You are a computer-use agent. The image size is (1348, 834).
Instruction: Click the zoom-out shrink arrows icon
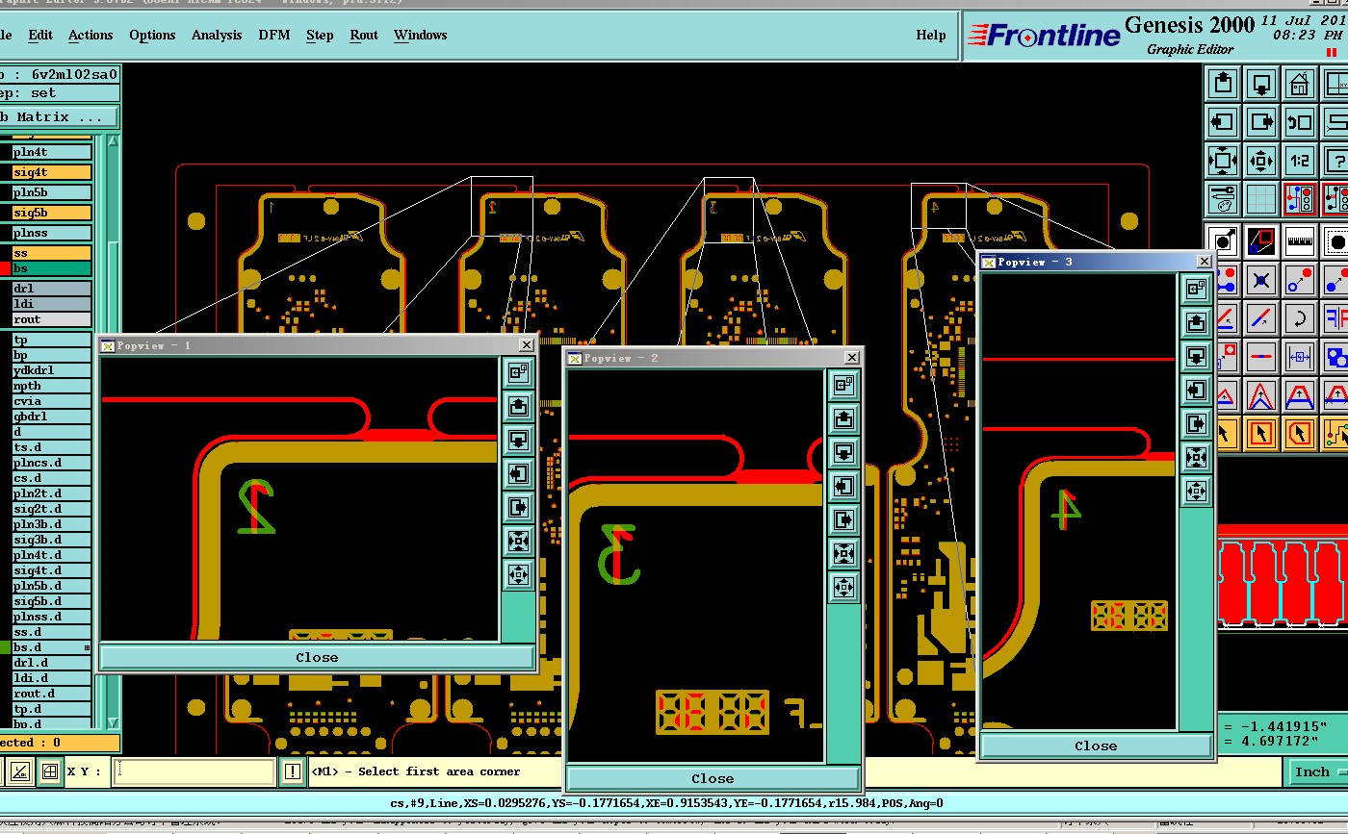click(x=1261, y=161)
